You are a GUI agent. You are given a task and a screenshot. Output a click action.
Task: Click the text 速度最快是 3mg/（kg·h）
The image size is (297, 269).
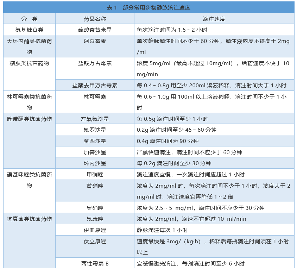click(170, 241)
